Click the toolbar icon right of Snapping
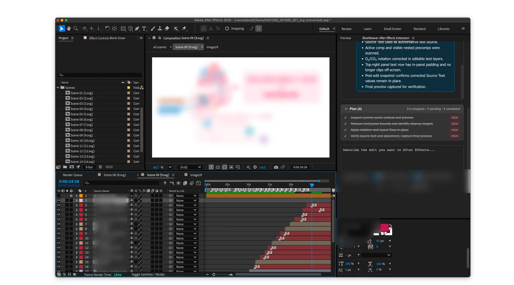The height and width of the screenshot is (285, 514). 251,28
